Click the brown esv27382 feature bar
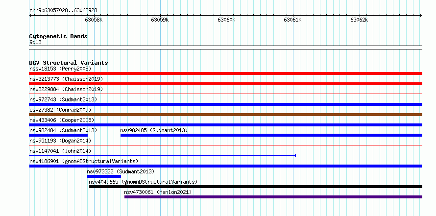The image size is (436, 216). 226,115
